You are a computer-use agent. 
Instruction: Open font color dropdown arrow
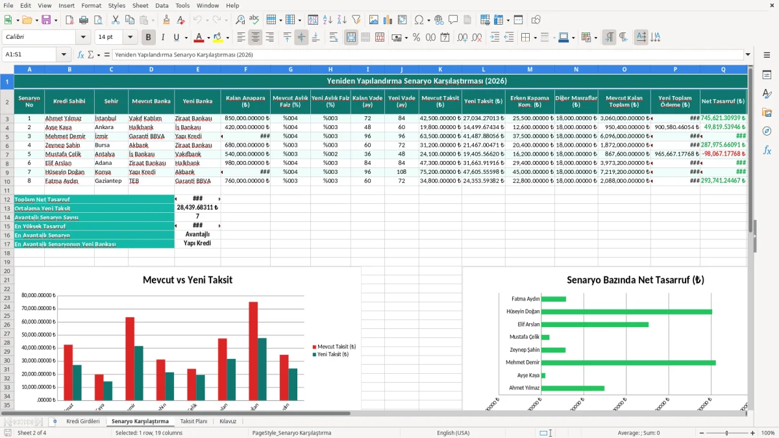[x=208, y=38]
